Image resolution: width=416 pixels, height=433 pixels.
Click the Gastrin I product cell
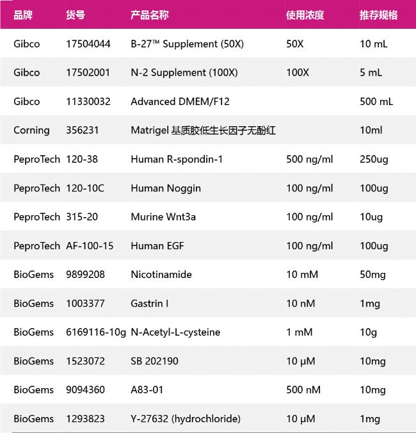pyautogui.click(x=150, y=304)
